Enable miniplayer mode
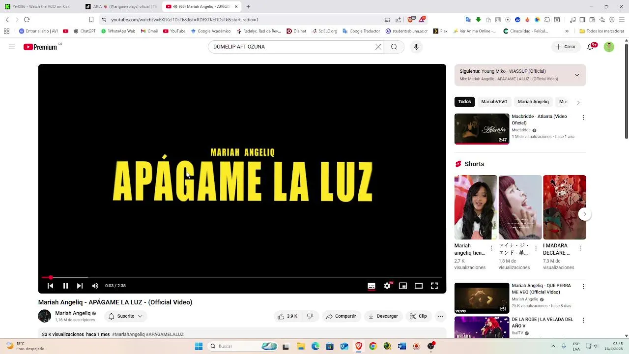Image resolution: width=629 pixels, height=354 pixels. tap(403, 286)
